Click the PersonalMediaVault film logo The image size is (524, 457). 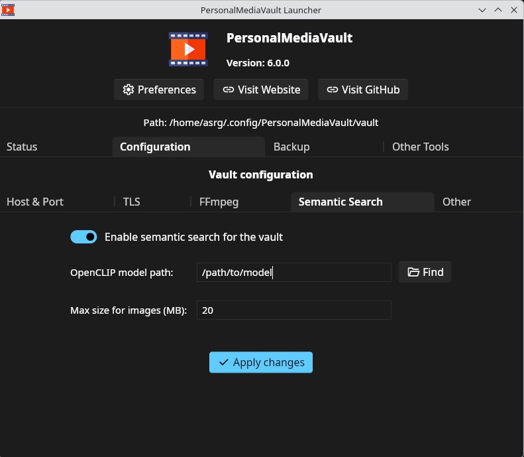point(188,49)
